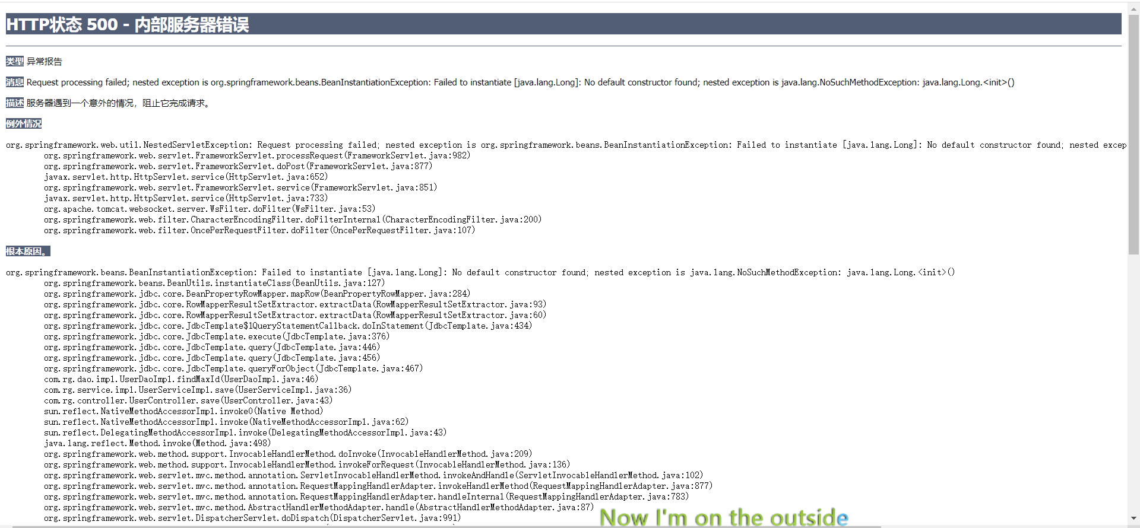Click the BeanPropertyRowMapper.mapRow line
This screenshot has height=528, width=1140.
click(257, 294)
